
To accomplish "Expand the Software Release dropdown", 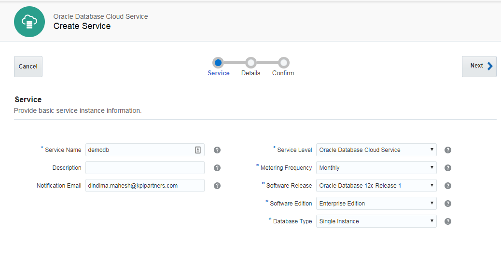I will tap(376, 186).
